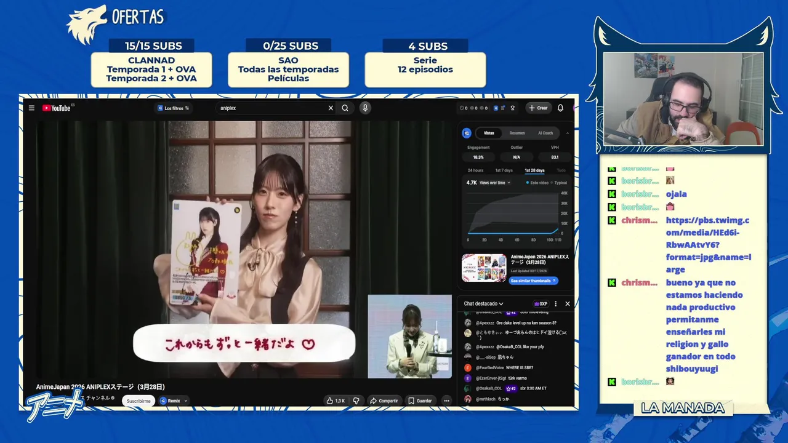
Task: Start voice search with microphone icon
Action: click(x=365, y=108)
